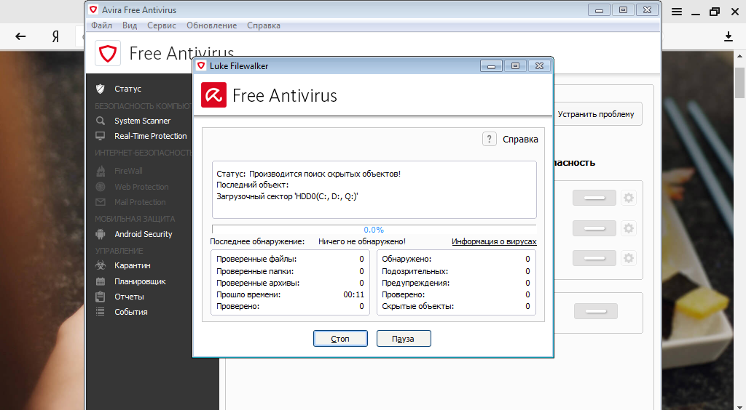Viewport: 746px width, 410px height.
Task: Click the Карантин biohazard icon
Action: point(100,265)
